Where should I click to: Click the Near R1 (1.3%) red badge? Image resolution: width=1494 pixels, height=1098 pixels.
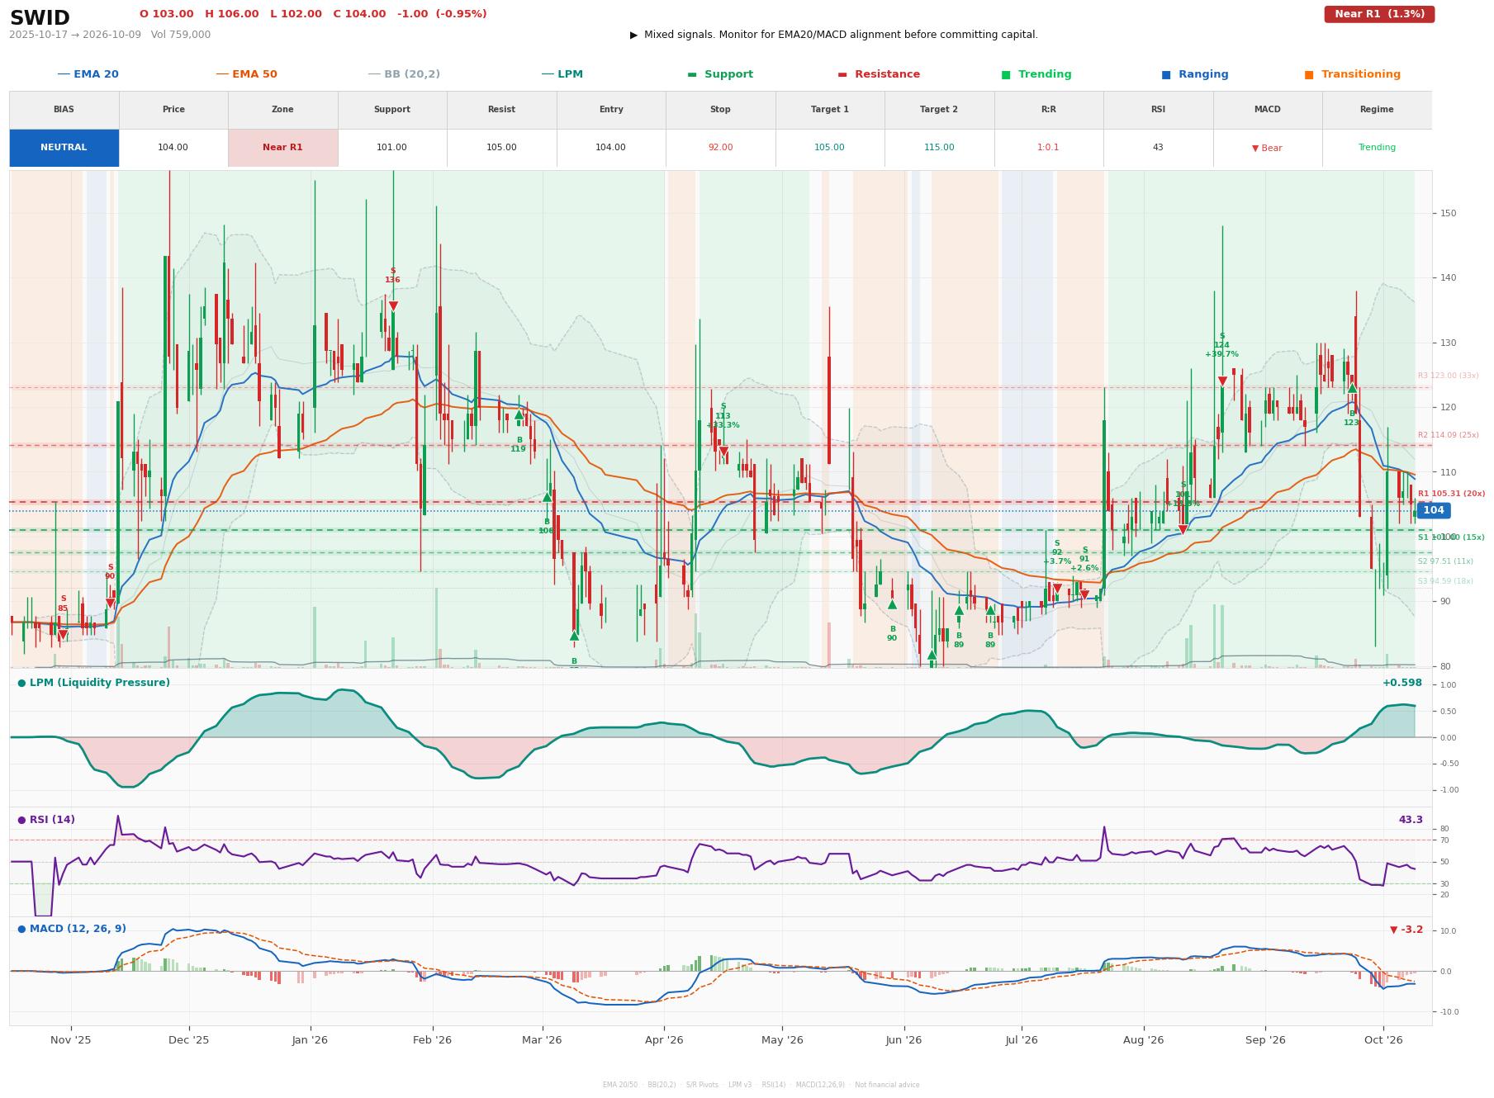pyautogui.click(x=1379, y=14)
